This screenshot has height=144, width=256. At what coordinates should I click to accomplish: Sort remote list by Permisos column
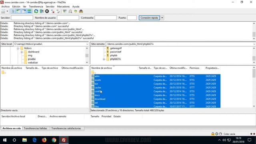coord(196,68)
